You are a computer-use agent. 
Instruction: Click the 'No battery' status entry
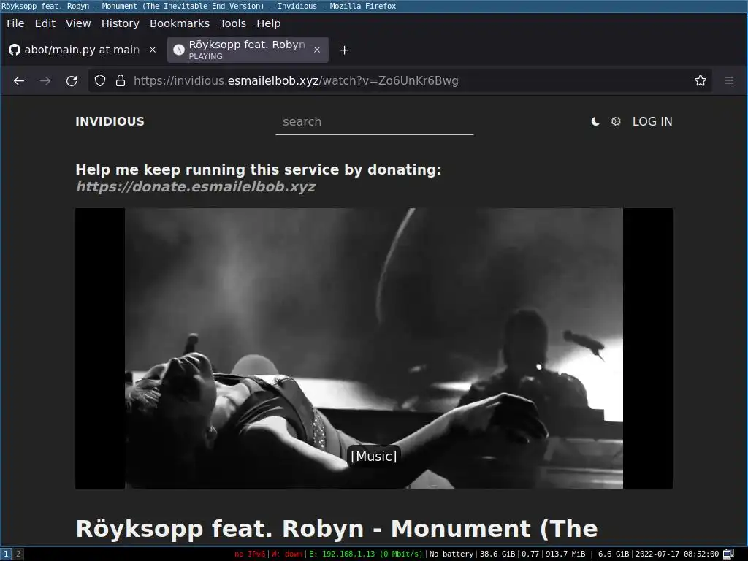point(451,554)
